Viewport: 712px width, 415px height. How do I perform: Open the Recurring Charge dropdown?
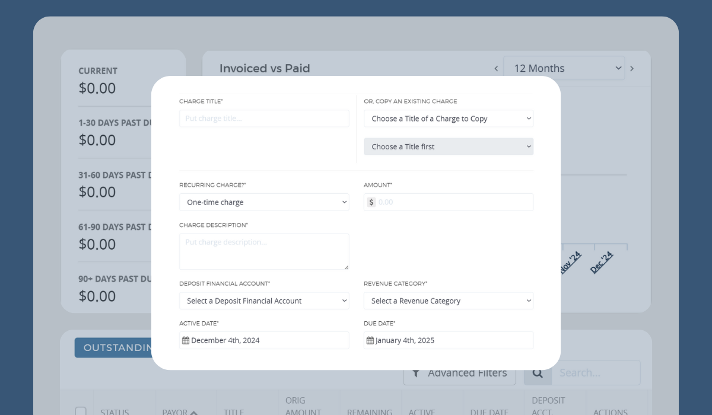coord(264,202)
